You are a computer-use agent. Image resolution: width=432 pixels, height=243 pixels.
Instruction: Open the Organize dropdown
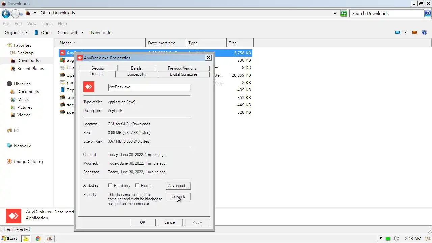pyautogui.click(x=16, y=33)
